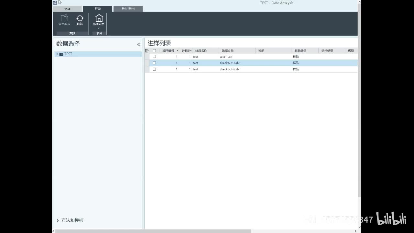This screenshot has width=414, height=233.
Task: Switch to the 开始 ribbon tab
Action: pos(98,9)
